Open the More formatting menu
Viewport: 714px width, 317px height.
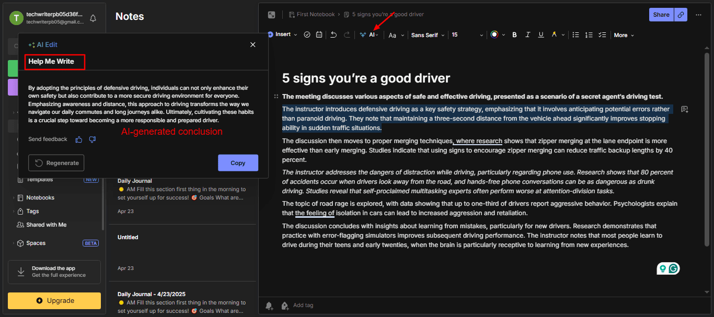click(624, 35)
